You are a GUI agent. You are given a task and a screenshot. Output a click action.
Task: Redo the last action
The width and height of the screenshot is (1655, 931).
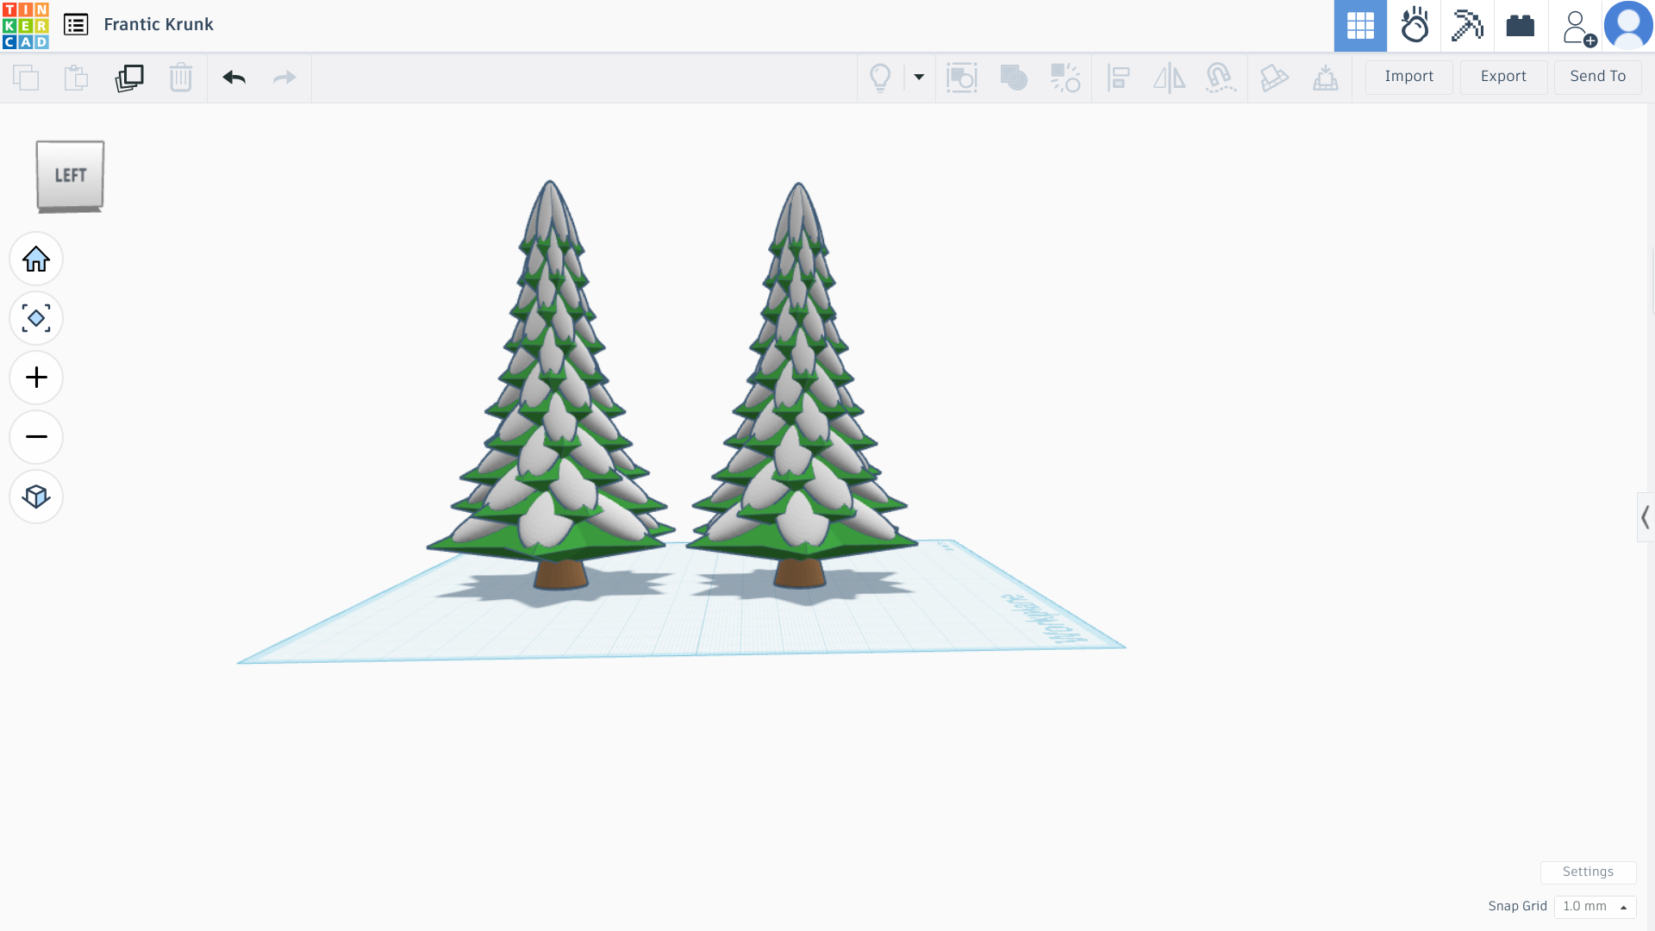[284, 78]
